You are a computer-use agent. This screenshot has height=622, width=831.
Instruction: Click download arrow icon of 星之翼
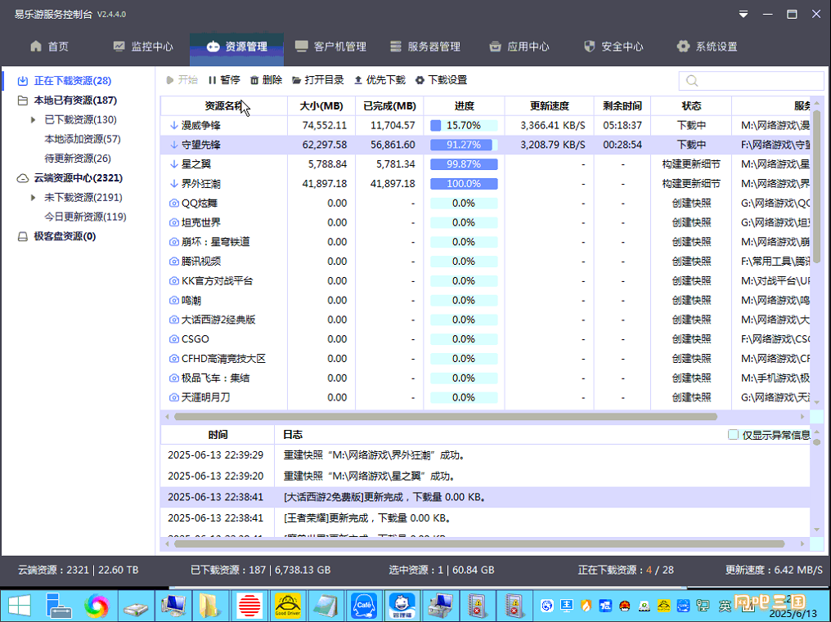pyautogui.click(x=174, y=164)
